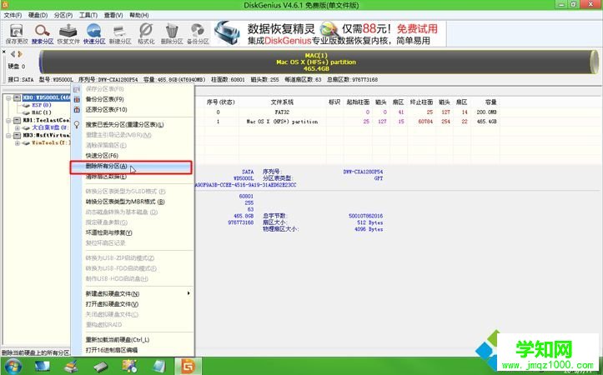Expand the 新建虚拟硬盘文件 submenu arrow
Viewport: 603px width, 375px height.
[188, 294]
